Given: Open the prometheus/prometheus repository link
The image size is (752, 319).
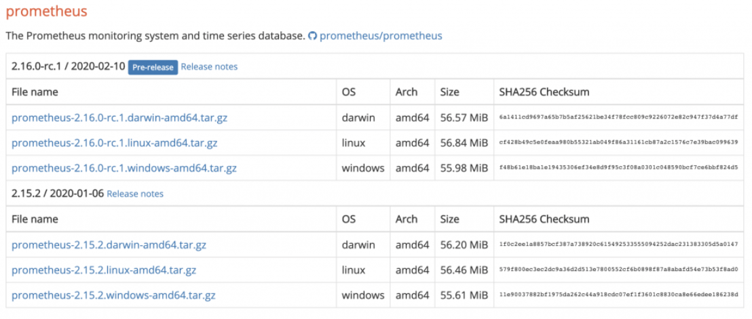Looking at the screenshot, I should (x=381, y=36).
